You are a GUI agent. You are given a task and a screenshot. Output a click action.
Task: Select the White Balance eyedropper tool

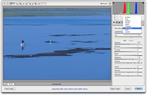[11, 4]
